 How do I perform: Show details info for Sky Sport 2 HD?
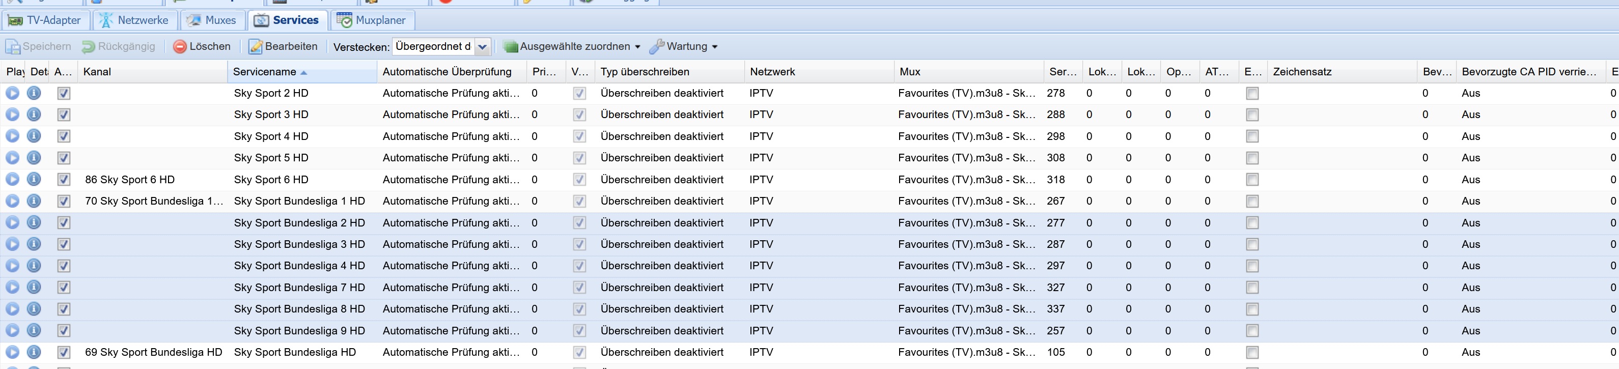pos(34,93)
